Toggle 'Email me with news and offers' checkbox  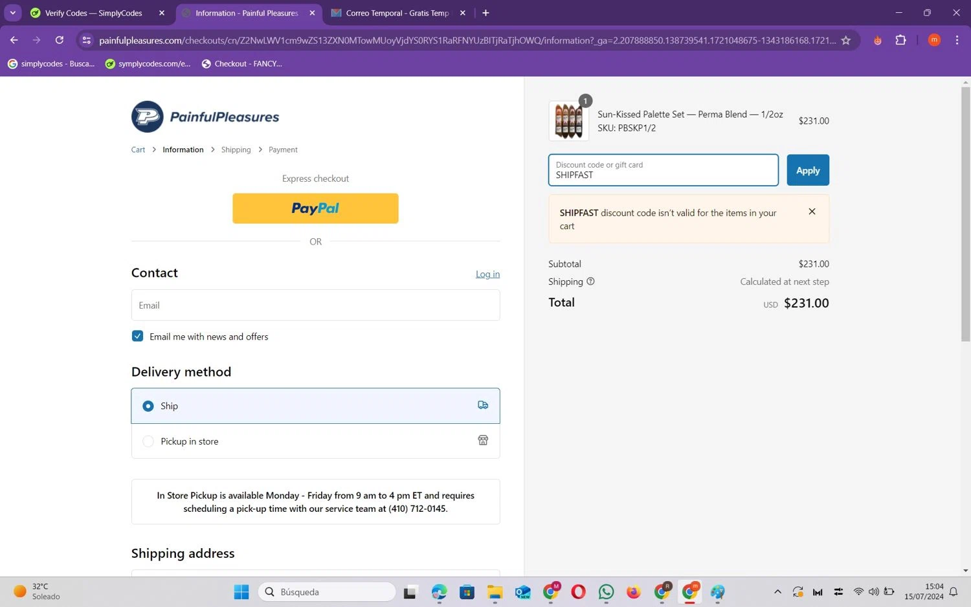tap(137, 336)
